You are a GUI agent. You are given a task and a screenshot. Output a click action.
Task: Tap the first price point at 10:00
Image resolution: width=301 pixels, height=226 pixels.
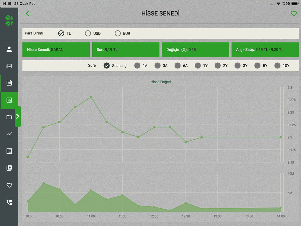coord(28,157)
